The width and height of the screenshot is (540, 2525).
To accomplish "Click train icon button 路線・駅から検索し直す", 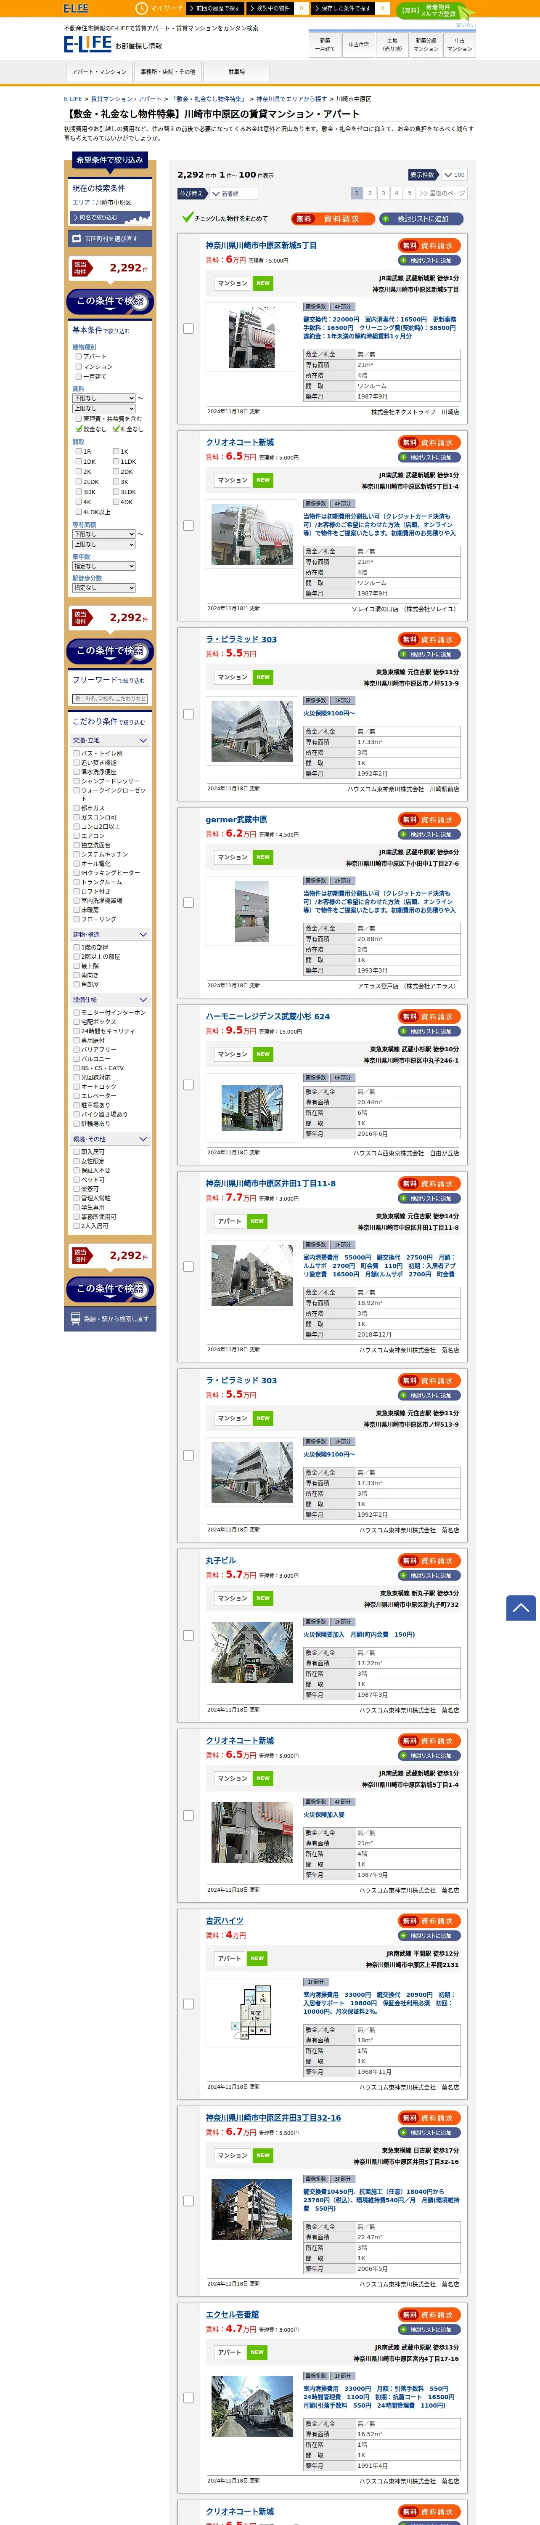I will pyautogui.click(x=110, y=1318).
